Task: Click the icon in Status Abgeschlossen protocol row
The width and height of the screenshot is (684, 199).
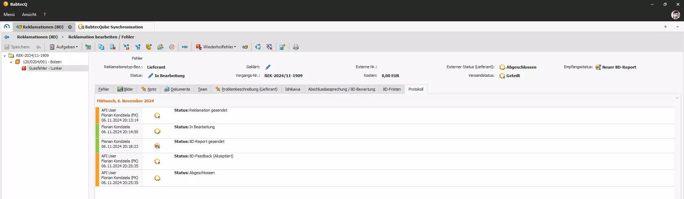Action: 157,178
